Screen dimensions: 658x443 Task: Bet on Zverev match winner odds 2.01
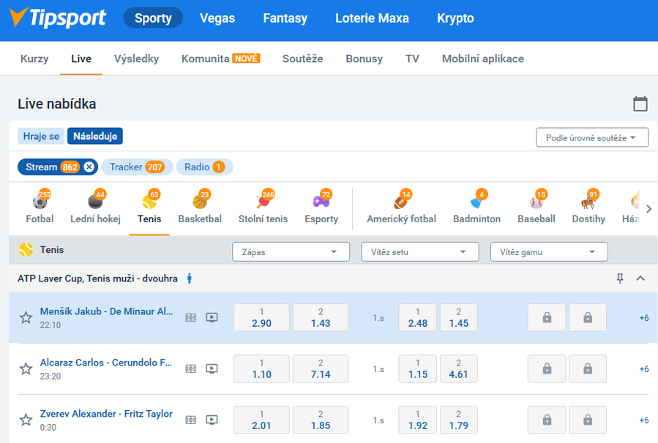click(x=261, y=420)
